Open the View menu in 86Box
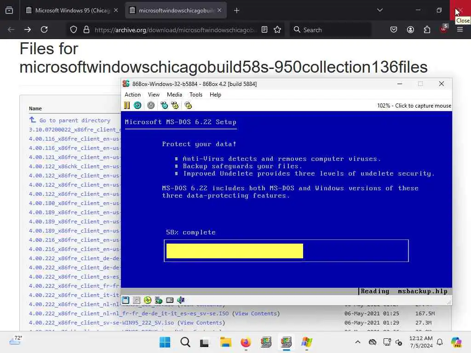 154,95
